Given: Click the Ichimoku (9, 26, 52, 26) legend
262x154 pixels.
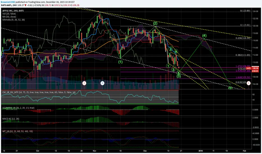Looking at the screenshot, I should [x=13, y=20].
